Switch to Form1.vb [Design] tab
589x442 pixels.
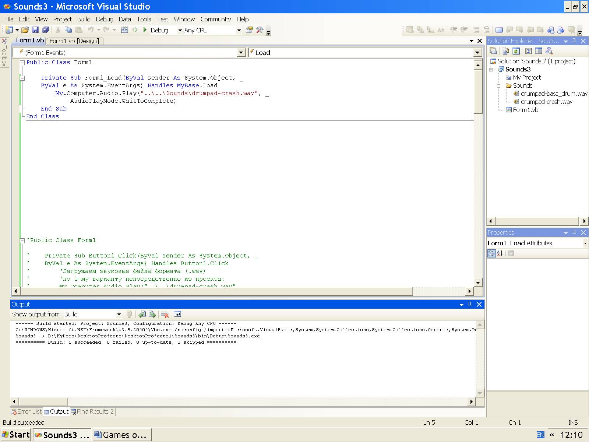point(74,41)
